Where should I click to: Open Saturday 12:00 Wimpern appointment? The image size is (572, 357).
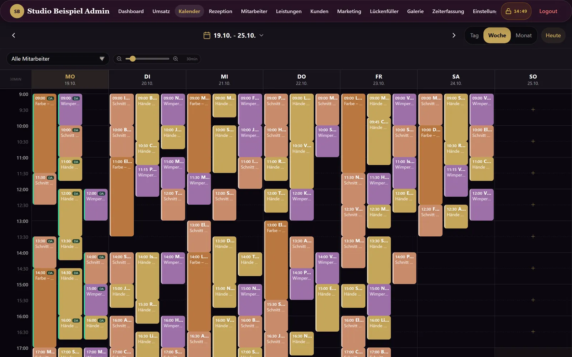point(482,205)
